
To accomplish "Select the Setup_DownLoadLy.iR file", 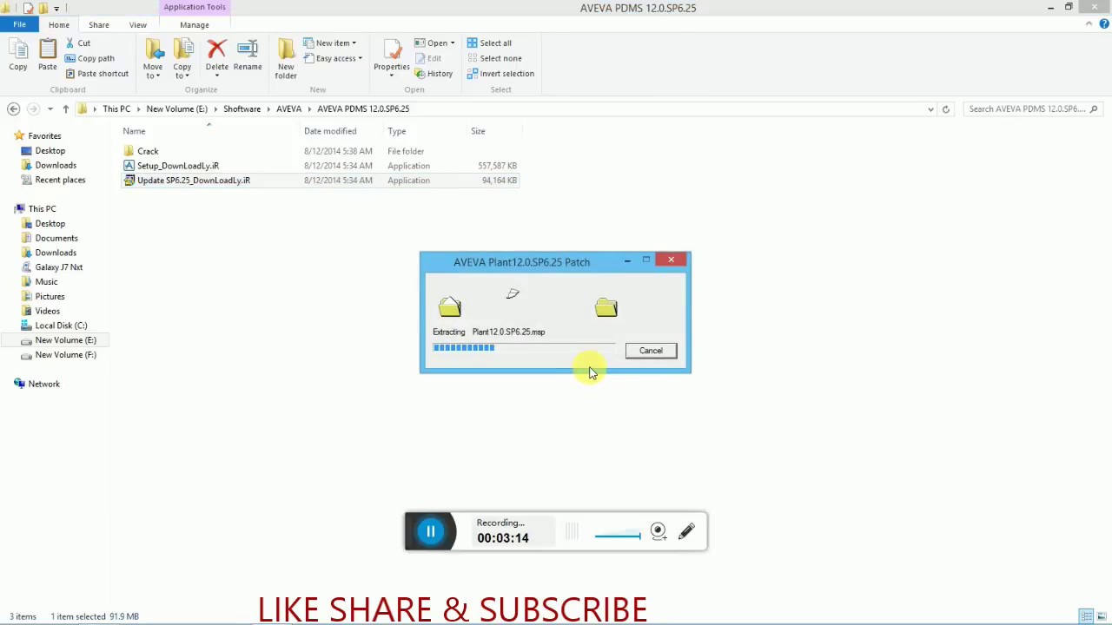I will [x=177, y=166].
